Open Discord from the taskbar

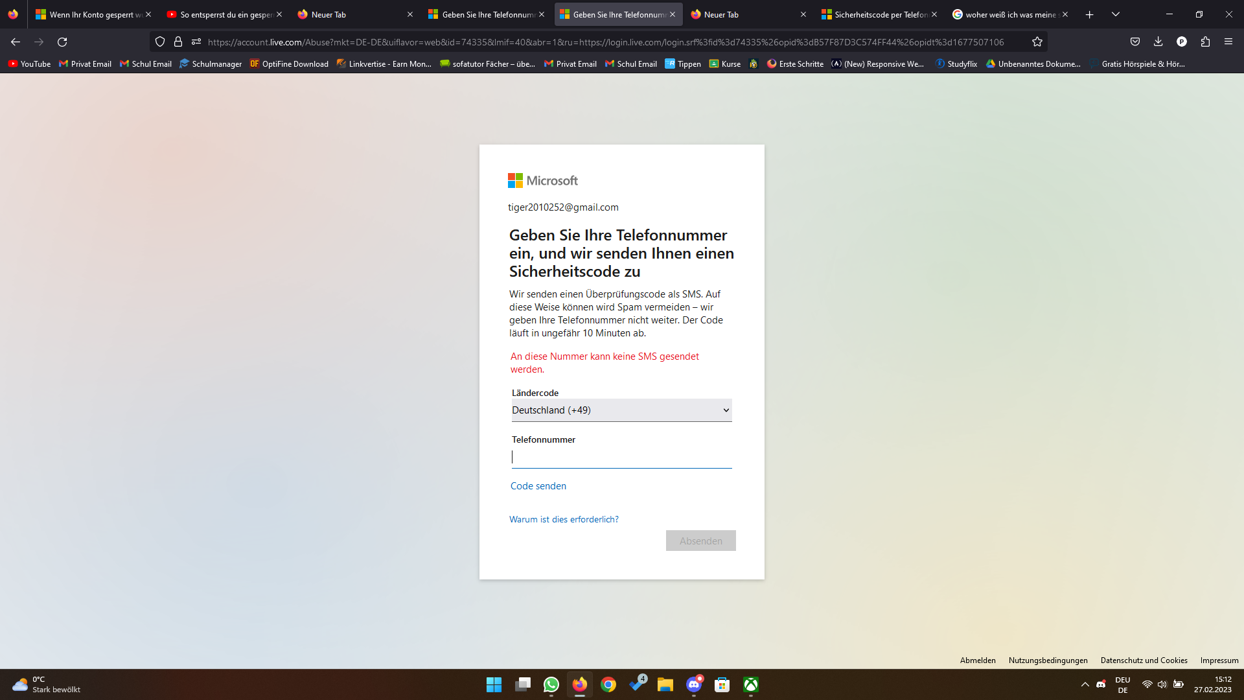click(x=694, y=684)
